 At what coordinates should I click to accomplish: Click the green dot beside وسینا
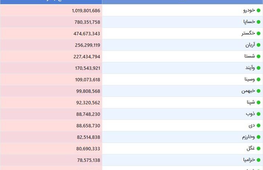[259, 79]
